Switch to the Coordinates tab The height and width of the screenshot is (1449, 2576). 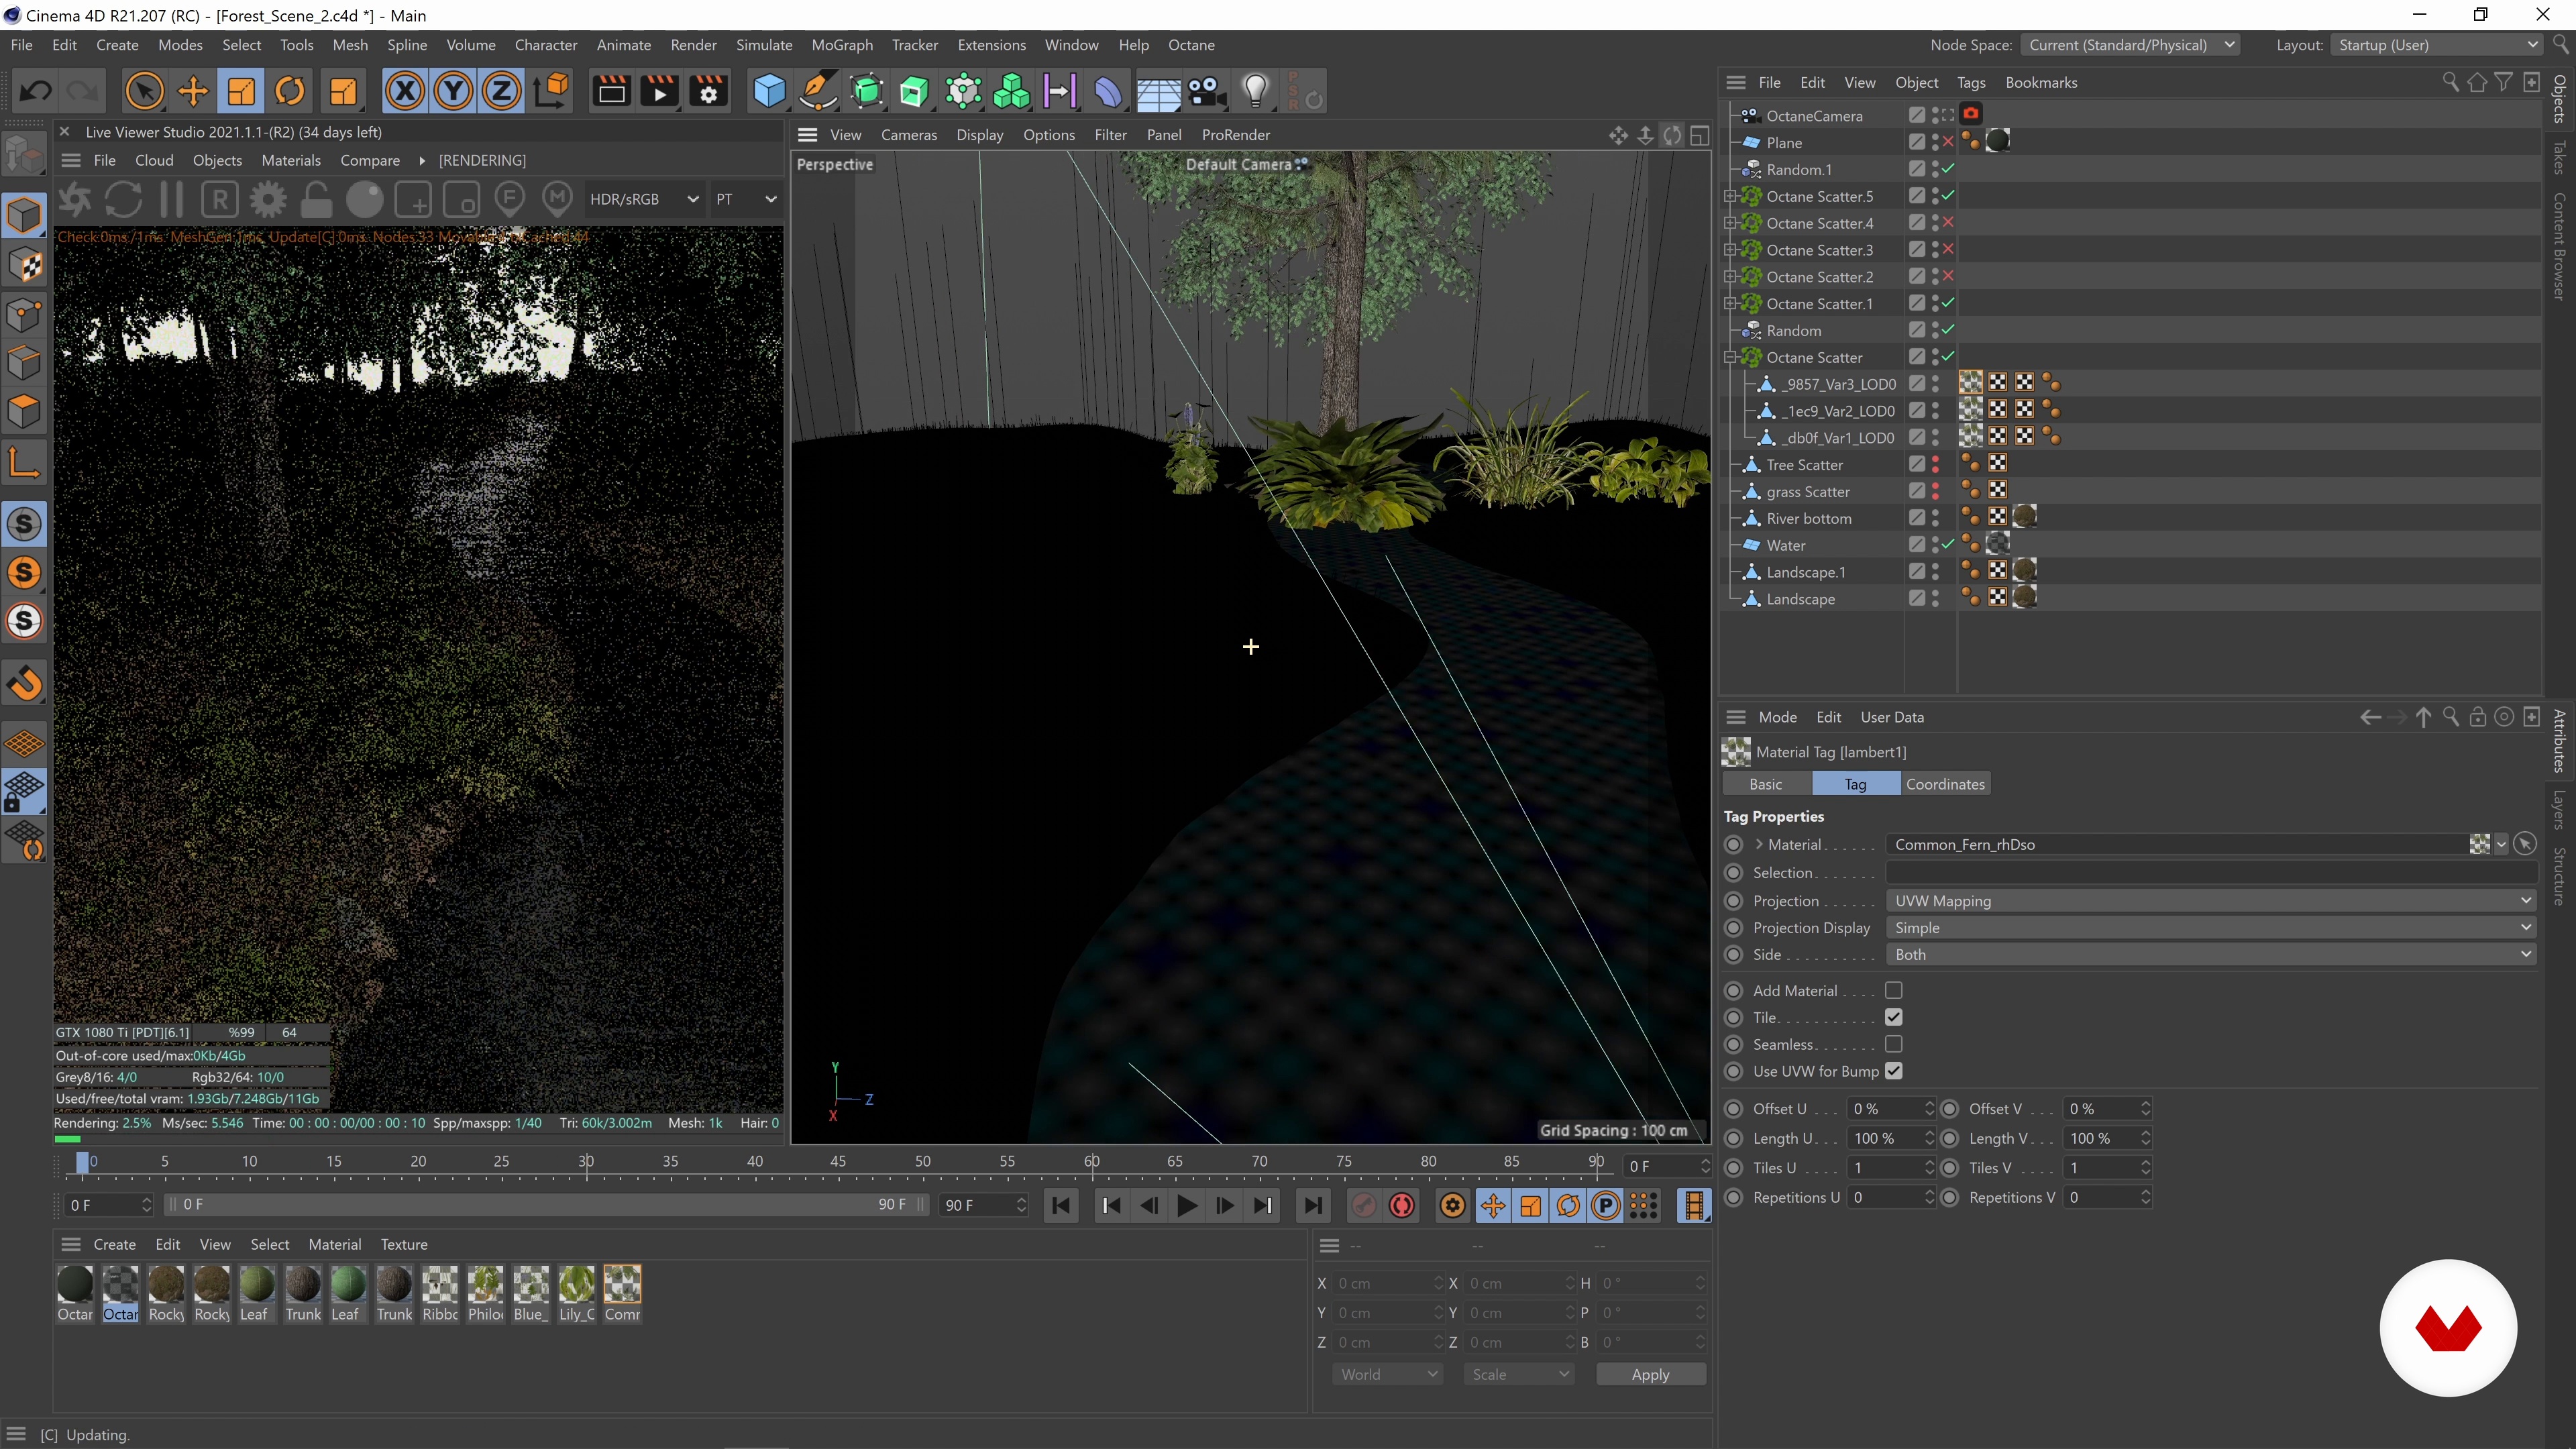[x=1944, y=784]
